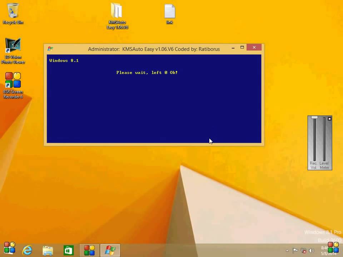Open the Windows Store taskbar icon
This screenshot has height=257, width=343.
69,251
